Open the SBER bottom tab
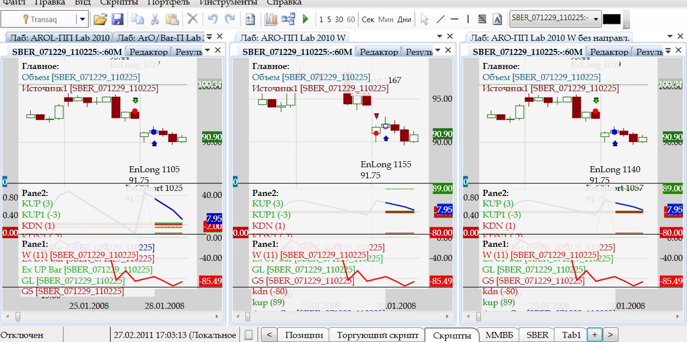 537,335
